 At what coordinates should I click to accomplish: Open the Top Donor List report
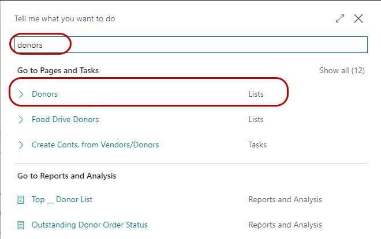(x=62, y=199)
